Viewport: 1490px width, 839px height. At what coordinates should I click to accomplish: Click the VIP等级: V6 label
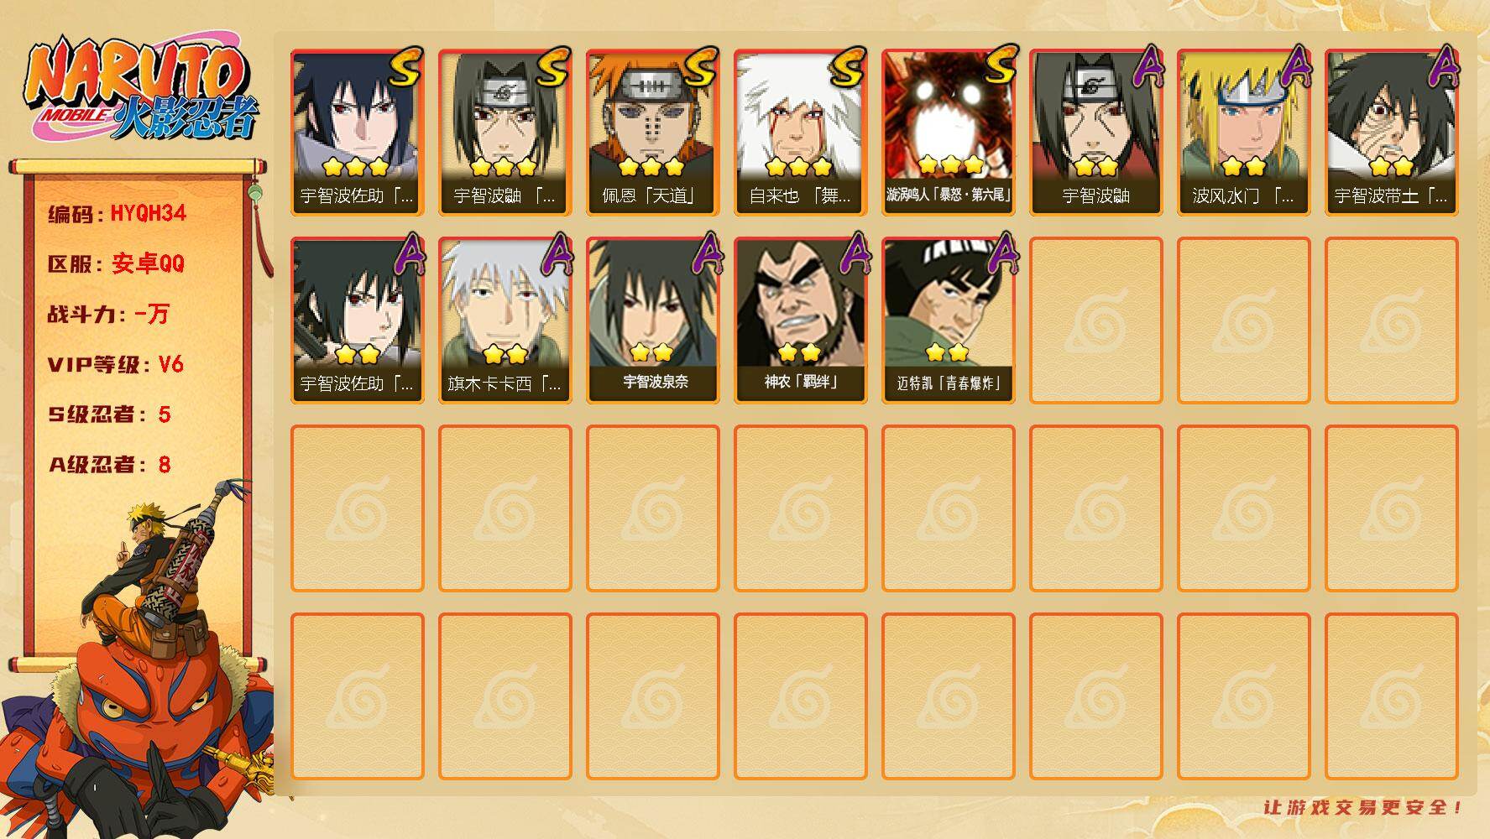[x=115, y=365]
